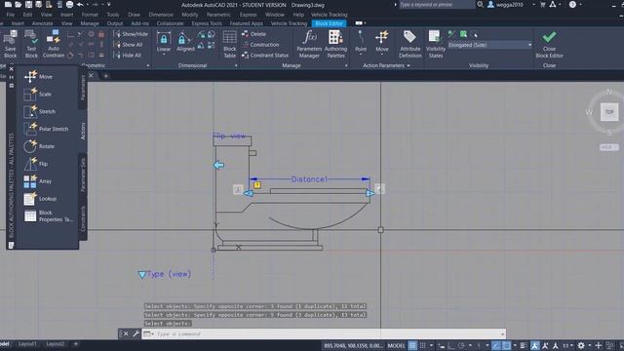The height and width of the screenshot is (351, 624).
Task: Toggle 2D object snap in status bar
Action: point(506,345)
